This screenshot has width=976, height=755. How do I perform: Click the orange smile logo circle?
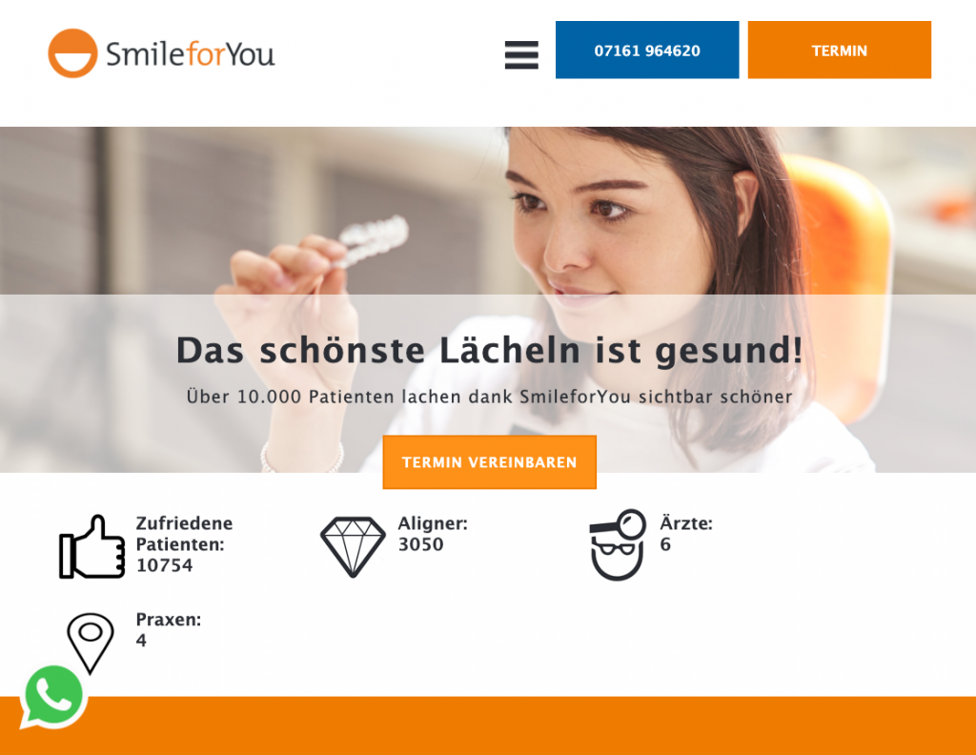(72, 53)
